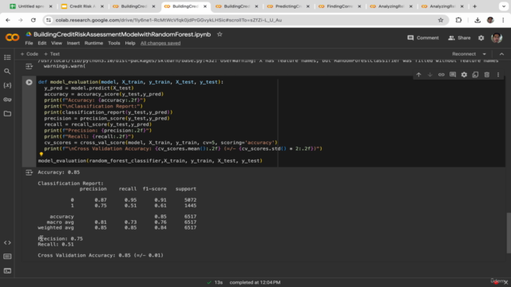
Task: Open editor settings gear in cell toolbar
Action: pos(464,75)
